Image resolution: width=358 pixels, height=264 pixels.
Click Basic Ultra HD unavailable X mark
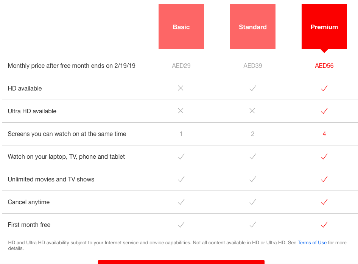[x=181, y=111]
